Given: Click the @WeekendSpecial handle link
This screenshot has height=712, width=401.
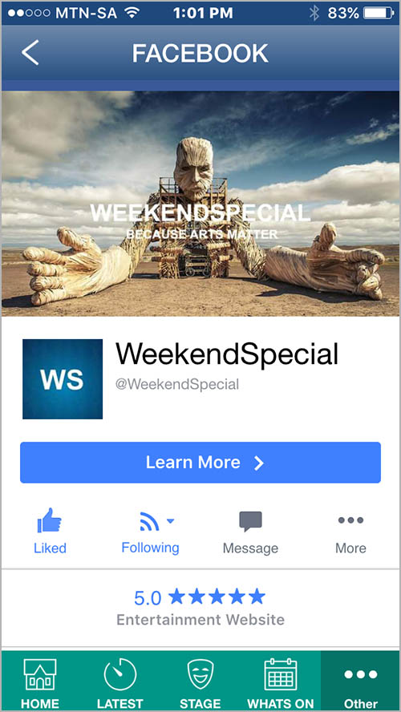Looking at the screenshot, I should pos(177,385).
